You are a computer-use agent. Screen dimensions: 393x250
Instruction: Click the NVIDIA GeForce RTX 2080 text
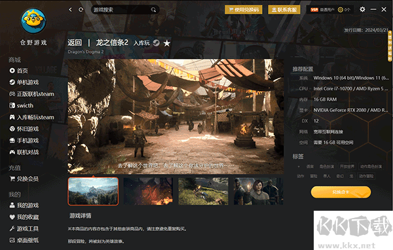tap(350, 110)
